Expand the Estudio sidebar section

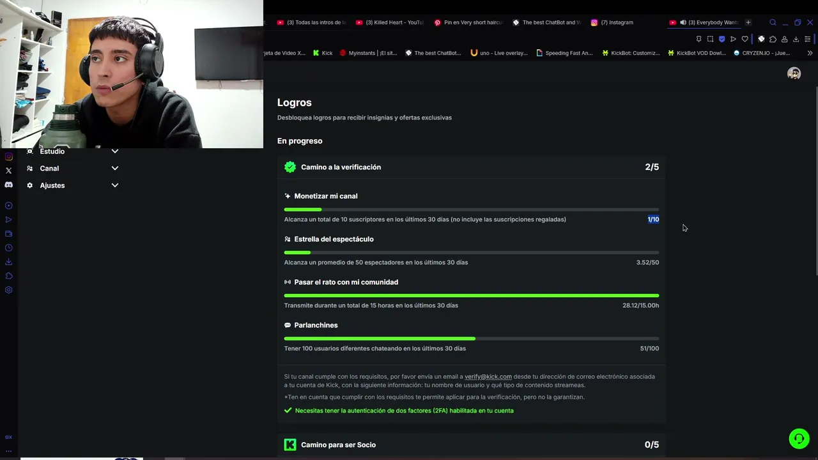(73, 151)
